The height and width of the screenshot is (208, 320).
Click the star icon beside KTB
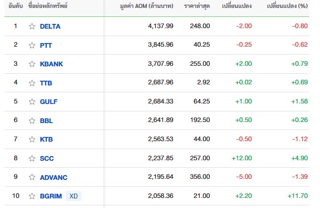(x=32, y=139)
